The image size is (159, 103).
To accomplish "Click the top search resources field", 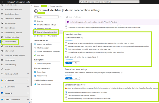I will (x=109, y=2).
